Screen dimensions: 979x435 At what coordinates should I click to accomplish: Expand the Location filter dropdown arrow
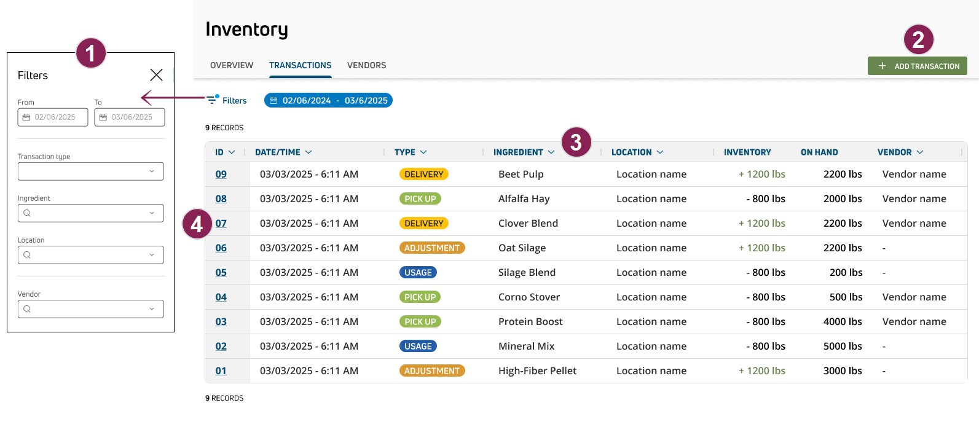pyautogui.click(x=152, y=255)
